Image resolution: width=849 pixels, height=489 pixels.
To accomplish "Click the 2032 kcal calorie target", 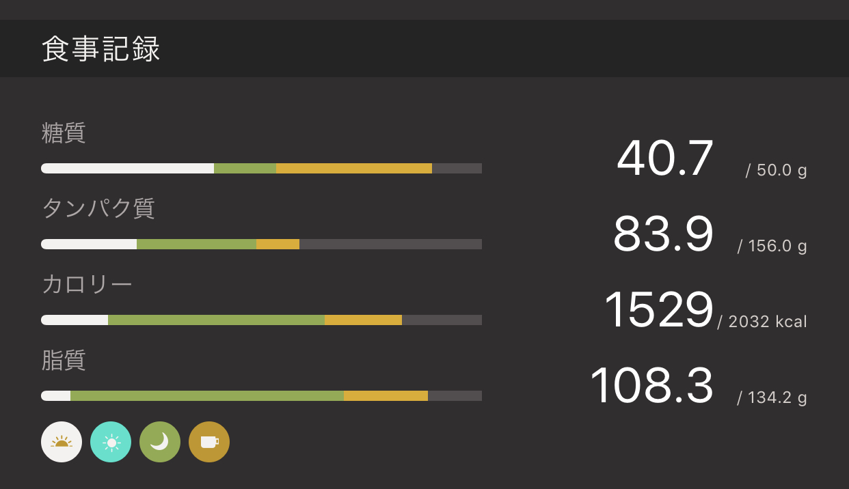I will click(762, 322).
